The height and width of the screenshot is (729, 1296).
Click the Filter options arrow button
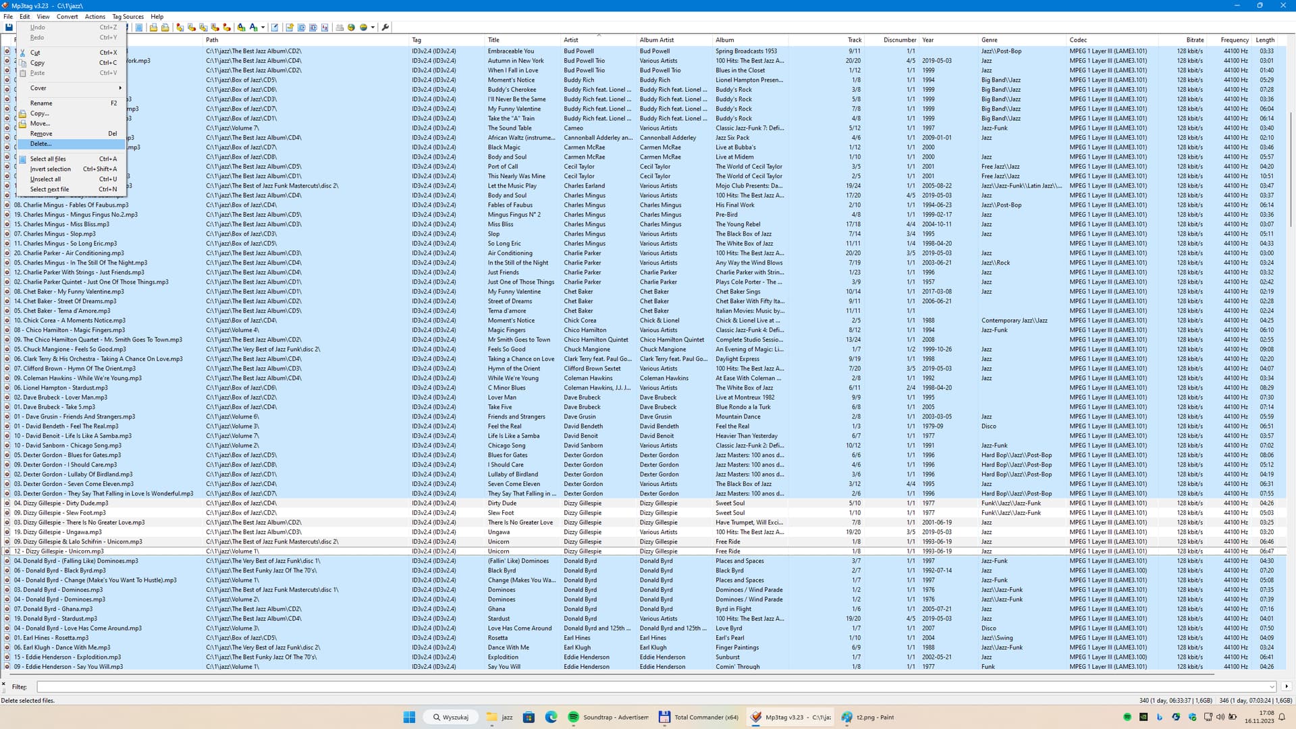1287,687
